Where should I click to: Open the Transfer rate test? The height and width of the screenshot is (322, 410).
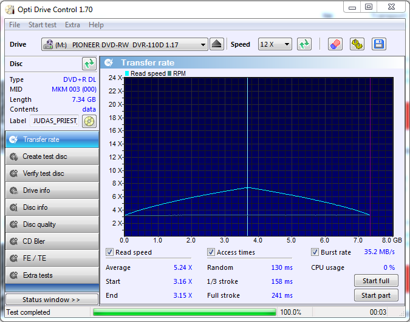pyautogui.click(x=52, y=139)
